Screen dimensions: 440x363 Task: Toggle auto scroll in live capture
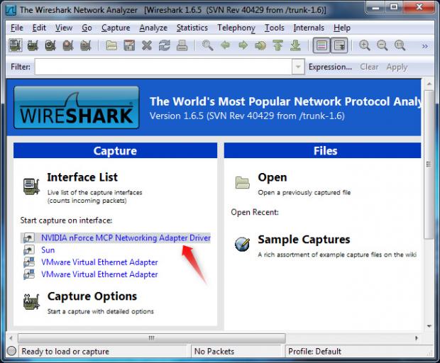tap(339, 46)
